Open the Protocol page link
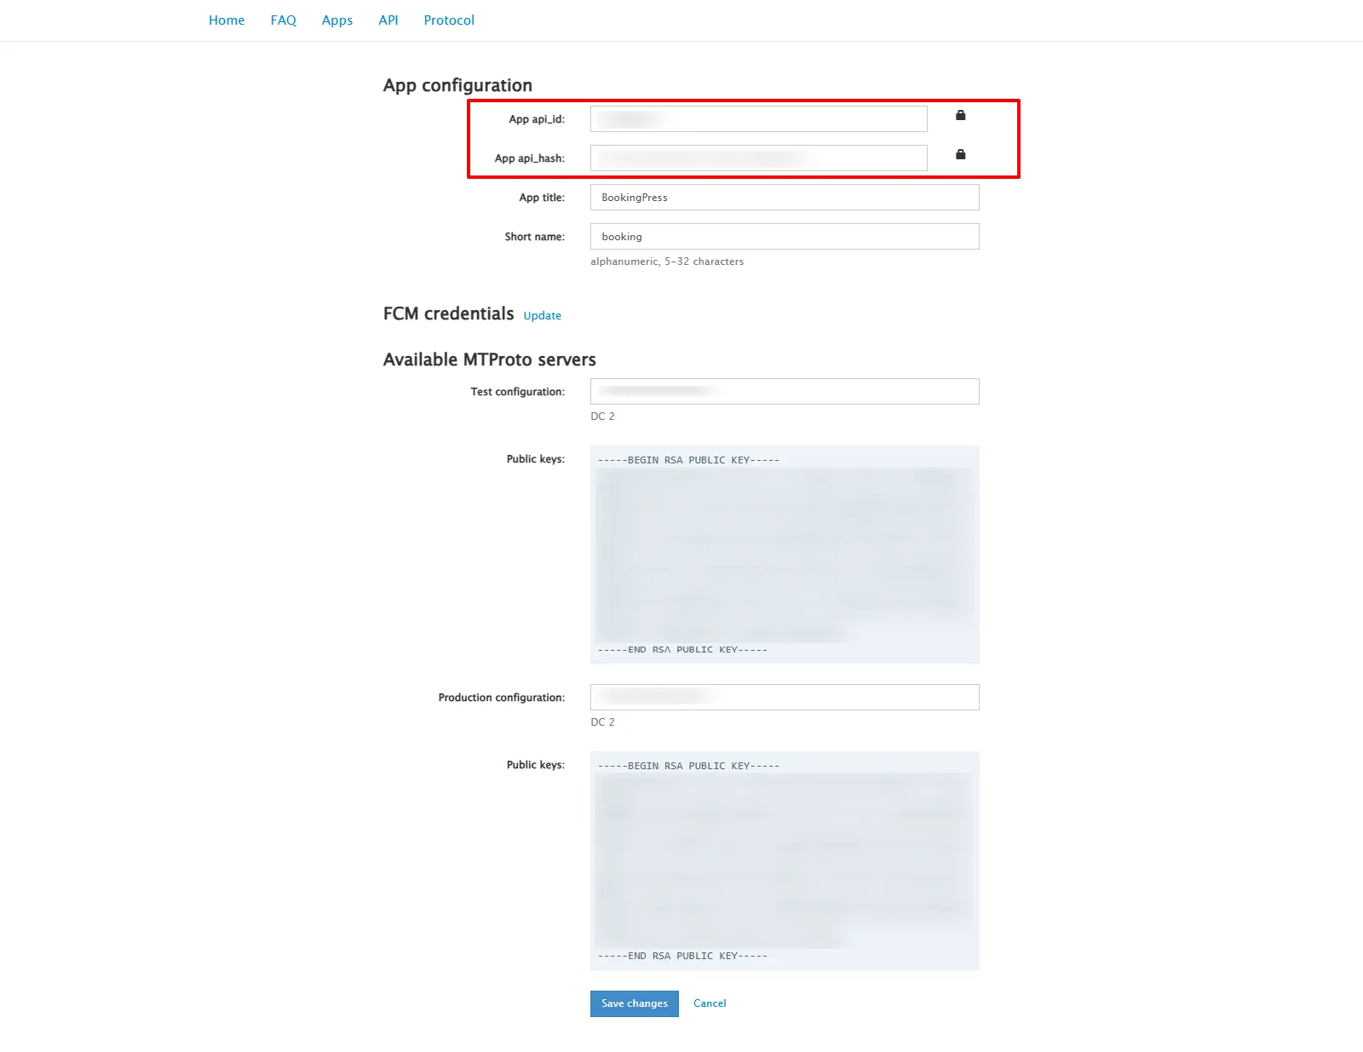1363x1052 pixels. 449,20
